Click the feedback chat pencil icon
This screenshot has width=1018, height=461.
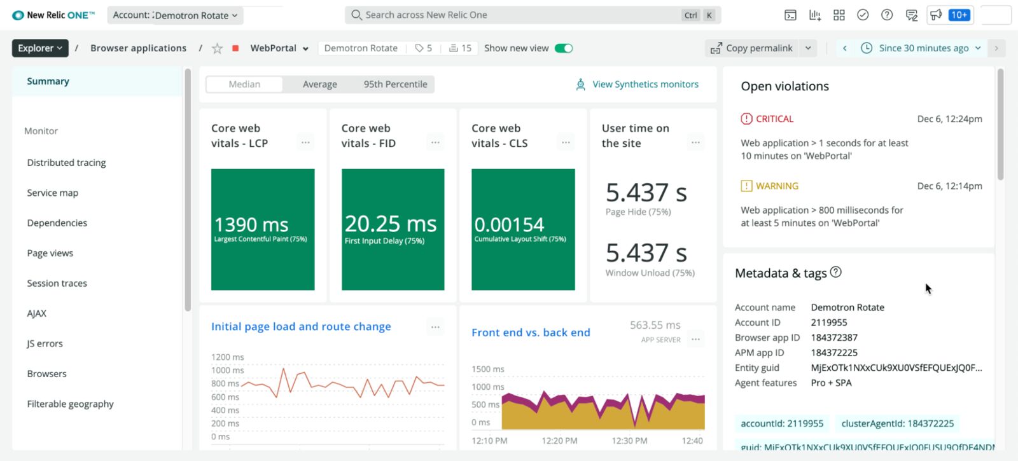912,15
